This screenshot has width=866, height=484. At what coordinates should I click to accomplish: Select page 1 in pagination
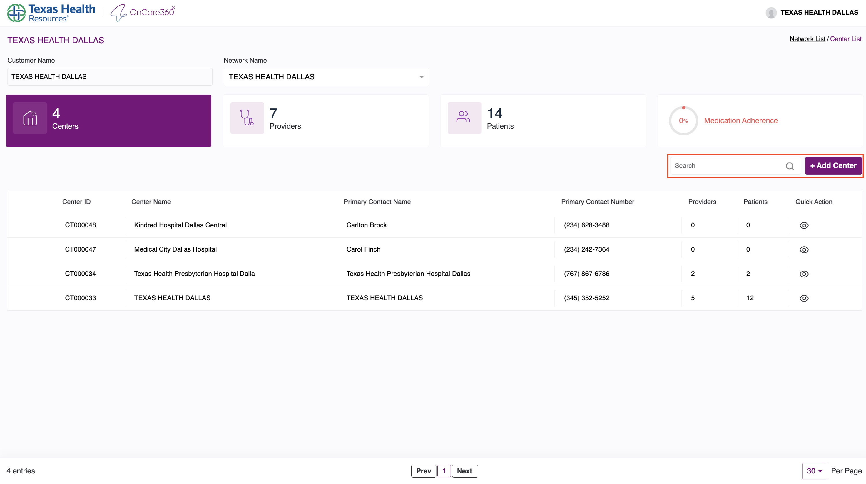pyautogui.click(x=444, y=471)
